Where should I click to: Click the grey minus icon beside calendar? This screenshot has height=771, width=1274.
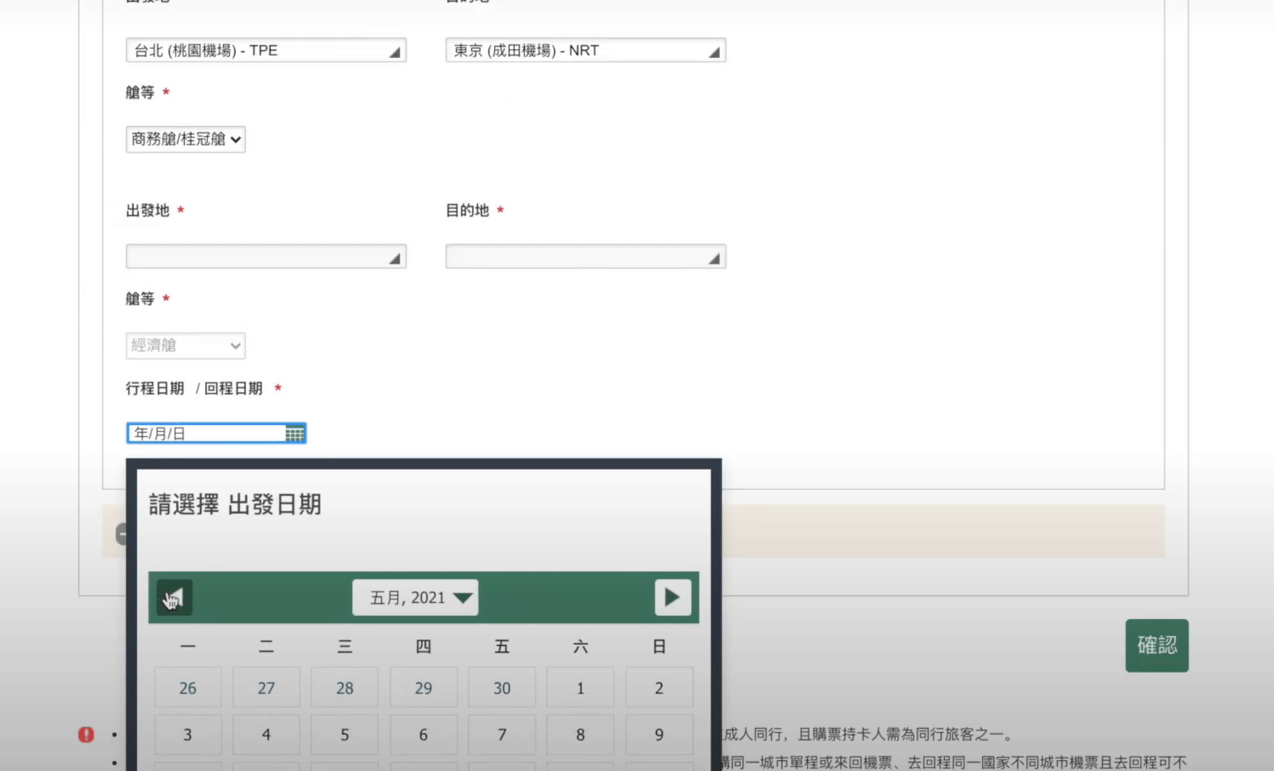121,534
